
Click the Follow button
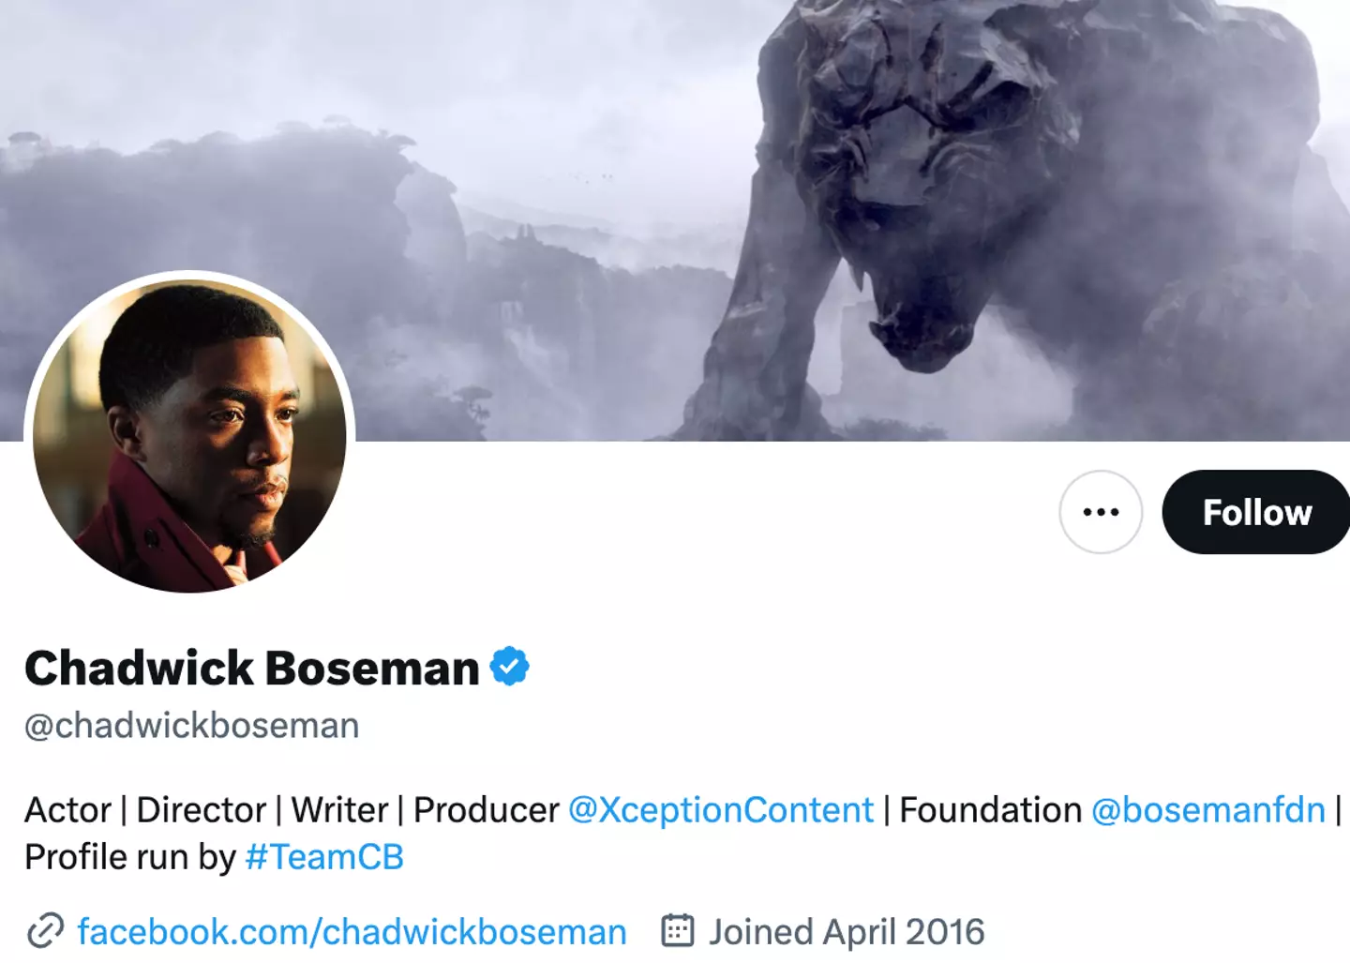click(1256, 512)
